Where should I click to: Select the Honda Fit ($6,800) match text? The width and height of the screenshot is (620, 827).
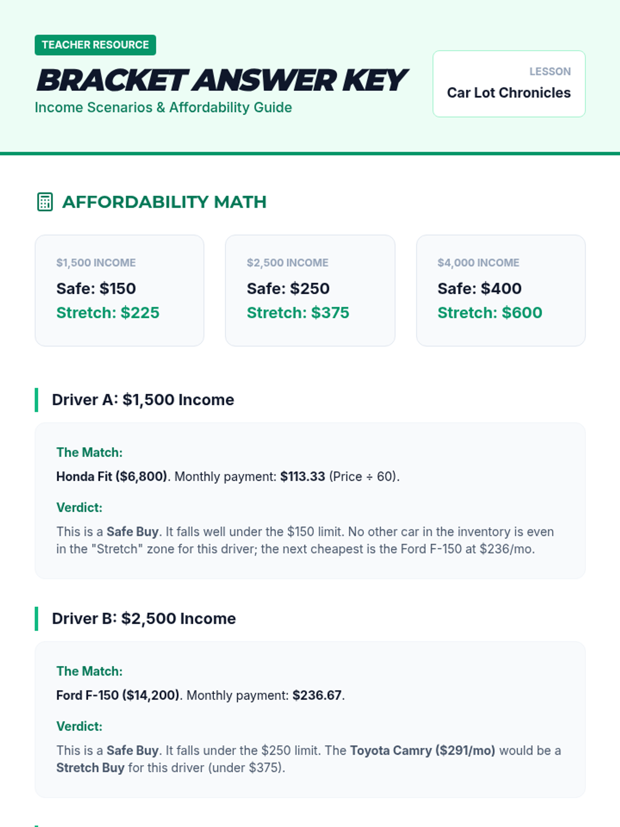112,477
